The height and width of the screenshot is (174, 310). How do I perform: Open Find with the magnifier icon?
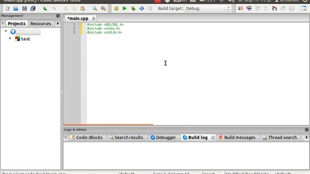coord(94,9)
